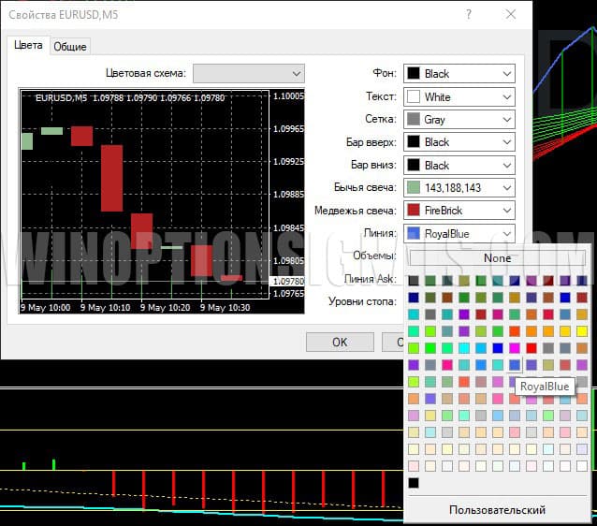Close the EURUSD,M5 properties dialog

pyautogui.click(x=510, y=14)
